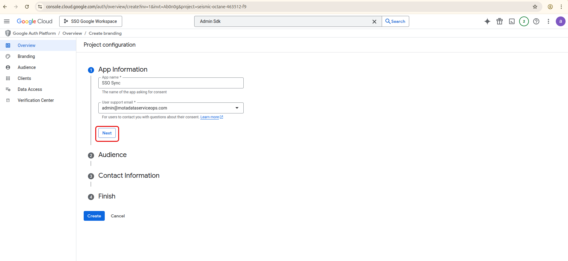Viewport: 568px width, 261px height.
Task: Open the SSO Google Workspace project picker
Action: point(91,21)
